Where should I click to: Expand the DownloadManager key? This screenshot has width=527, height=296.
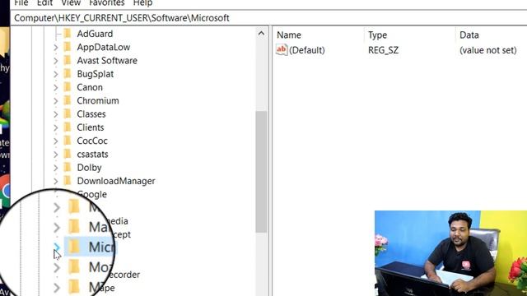point(56,181)
